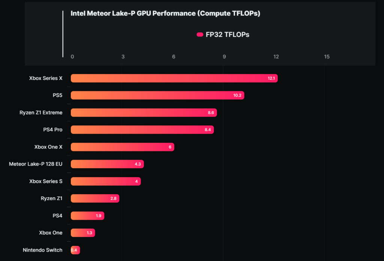
Task: Select the Meteor Lake-P 128 EU bar
Action: 107,164
